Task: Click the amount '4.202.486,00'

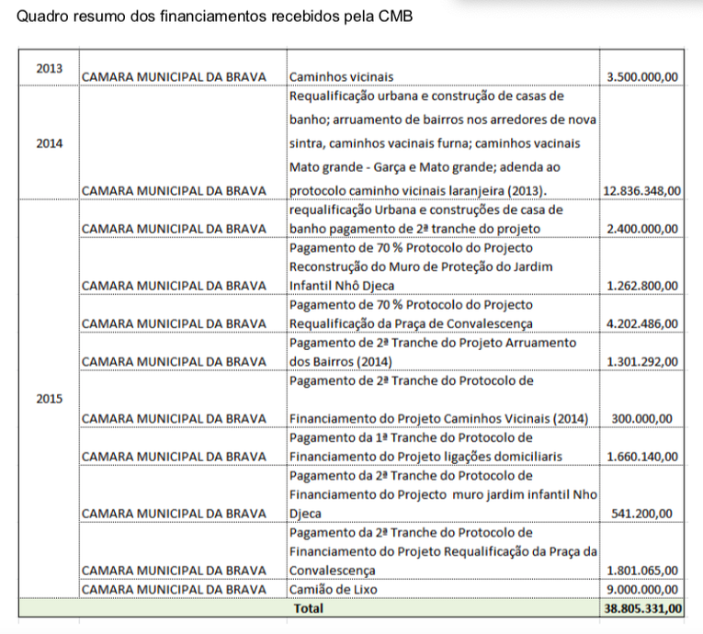Action: tap(642, 323)
